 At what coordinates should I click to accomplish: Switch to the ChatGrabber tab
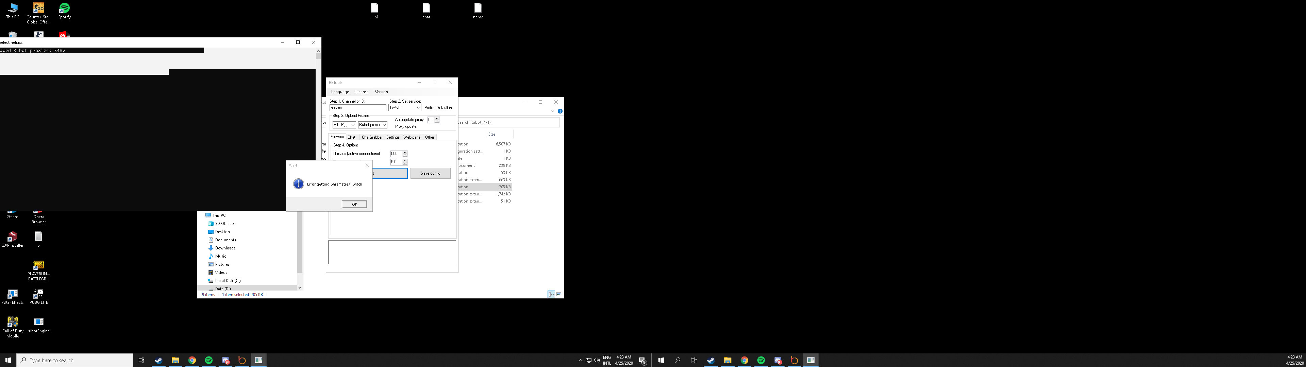pos(372,137)
